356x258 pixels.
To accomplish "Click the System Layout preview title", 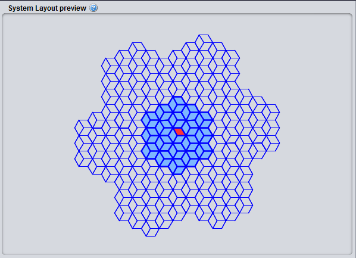I will pyautogui.click(x=47, y=8).
